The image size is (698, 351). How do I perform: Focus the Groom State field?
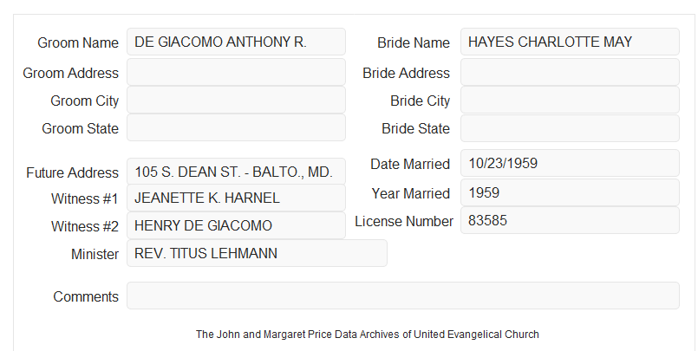[x=236, y=127]
